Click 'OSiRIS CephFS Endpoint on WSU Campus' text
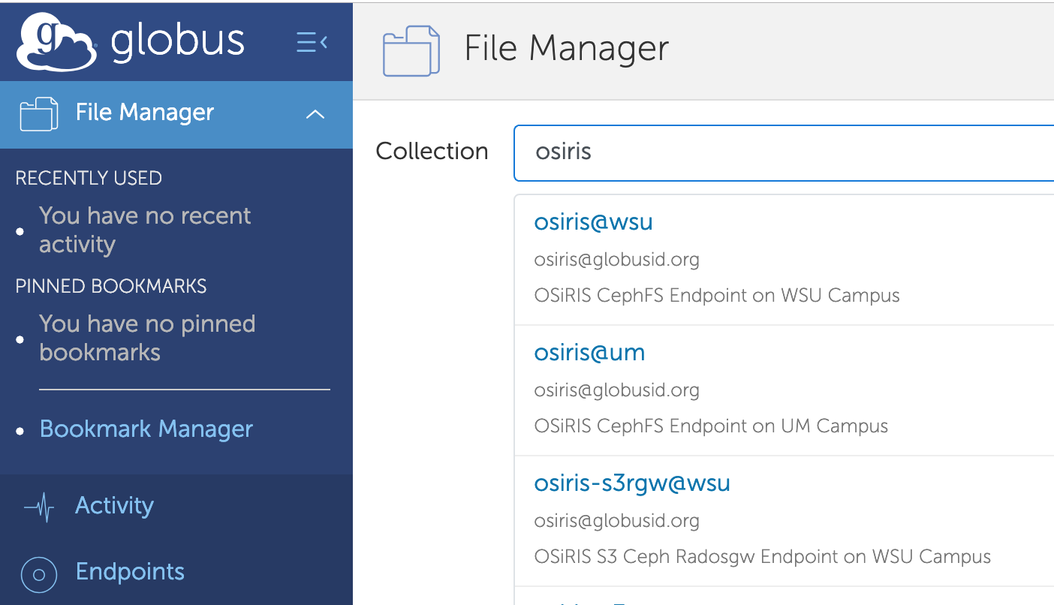This screenshot has width=1054, height=605. click(x=717, y=295)
